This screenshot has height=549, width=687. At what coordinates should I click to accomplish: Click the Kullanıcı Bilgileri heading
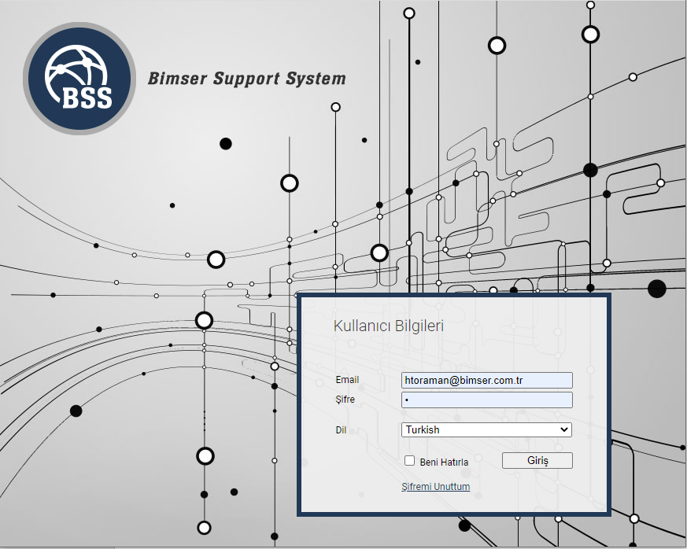(x=388, y=326)
